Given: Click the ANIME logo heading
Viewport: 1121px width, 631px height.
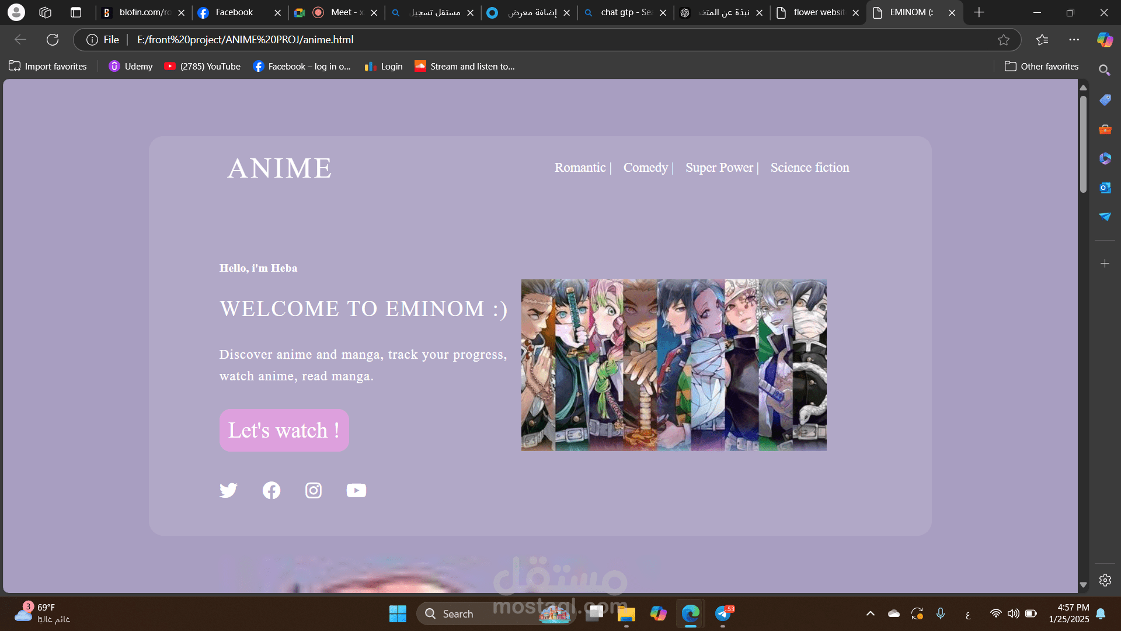Looking at the screenshot, I should (x=280, y=168).
